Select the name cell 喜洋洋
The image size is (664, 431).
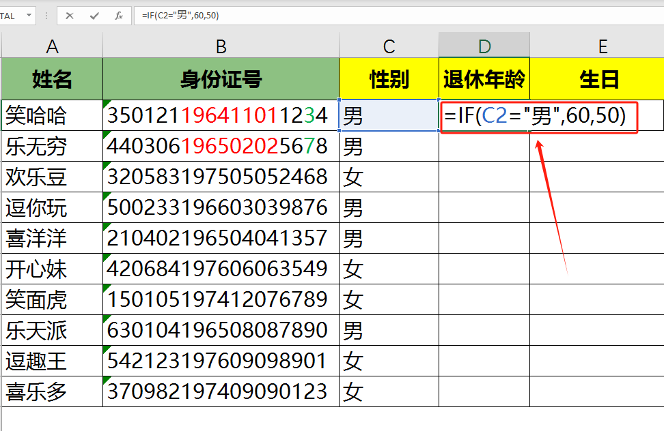[52, 238]
